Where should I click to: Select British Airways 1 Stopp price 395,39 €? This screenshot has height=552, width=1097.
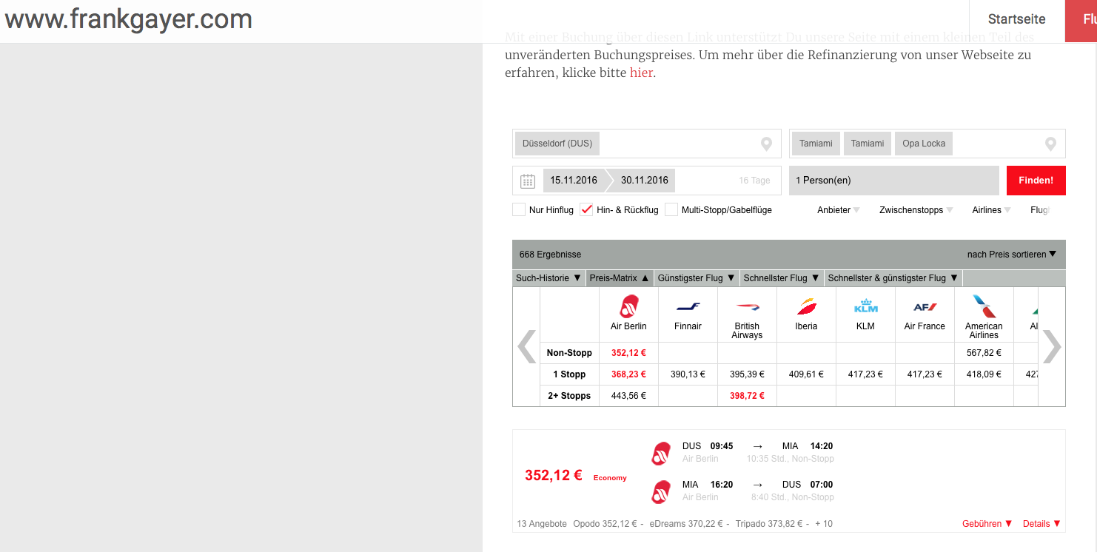coord(747,374)
